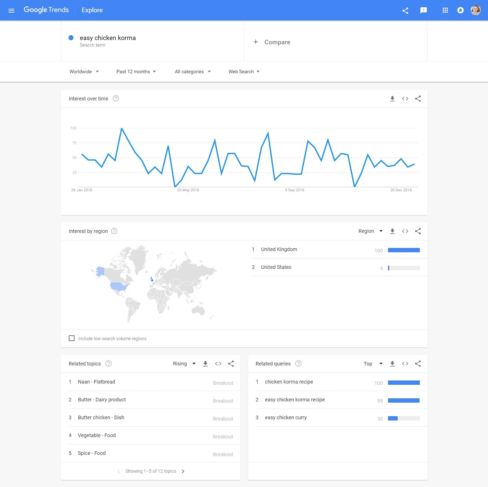Embed the Related queries widget

[x=405, y=364]
